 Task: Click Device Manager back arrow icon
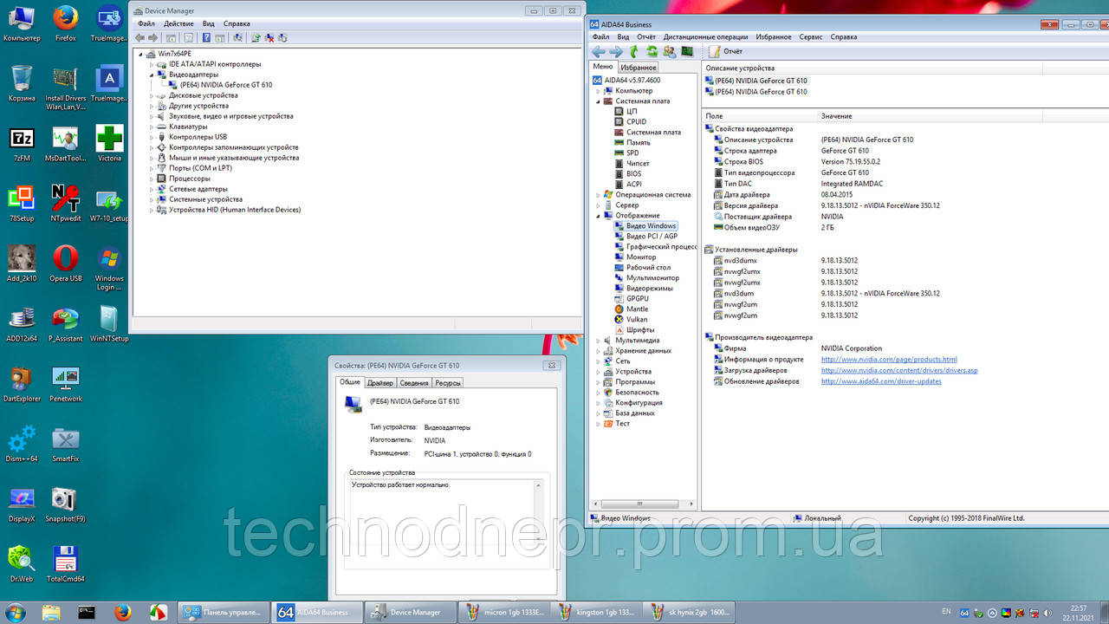(x=140, y=37)
